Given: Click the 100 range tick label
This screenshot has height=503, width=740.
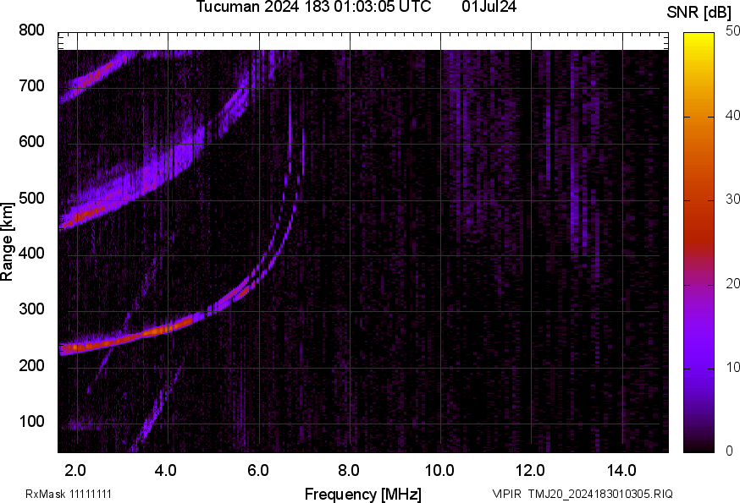Looking at the screenshot, I should (31, 422).
